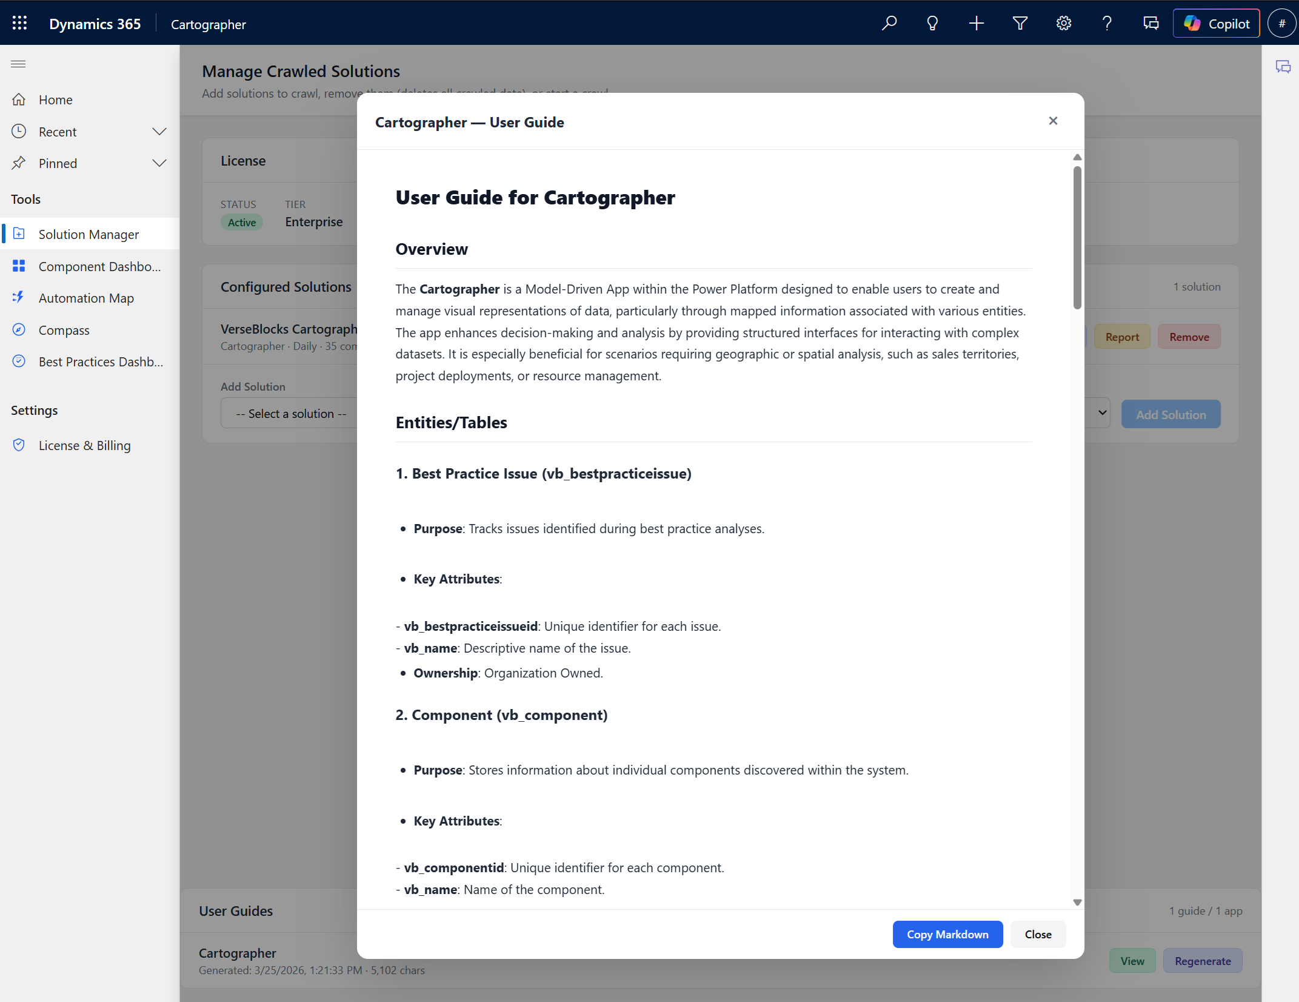Click the Solution Manager icon
Image resolution: width=1299 pixels, height=1002 pixels.
[19, 233]
